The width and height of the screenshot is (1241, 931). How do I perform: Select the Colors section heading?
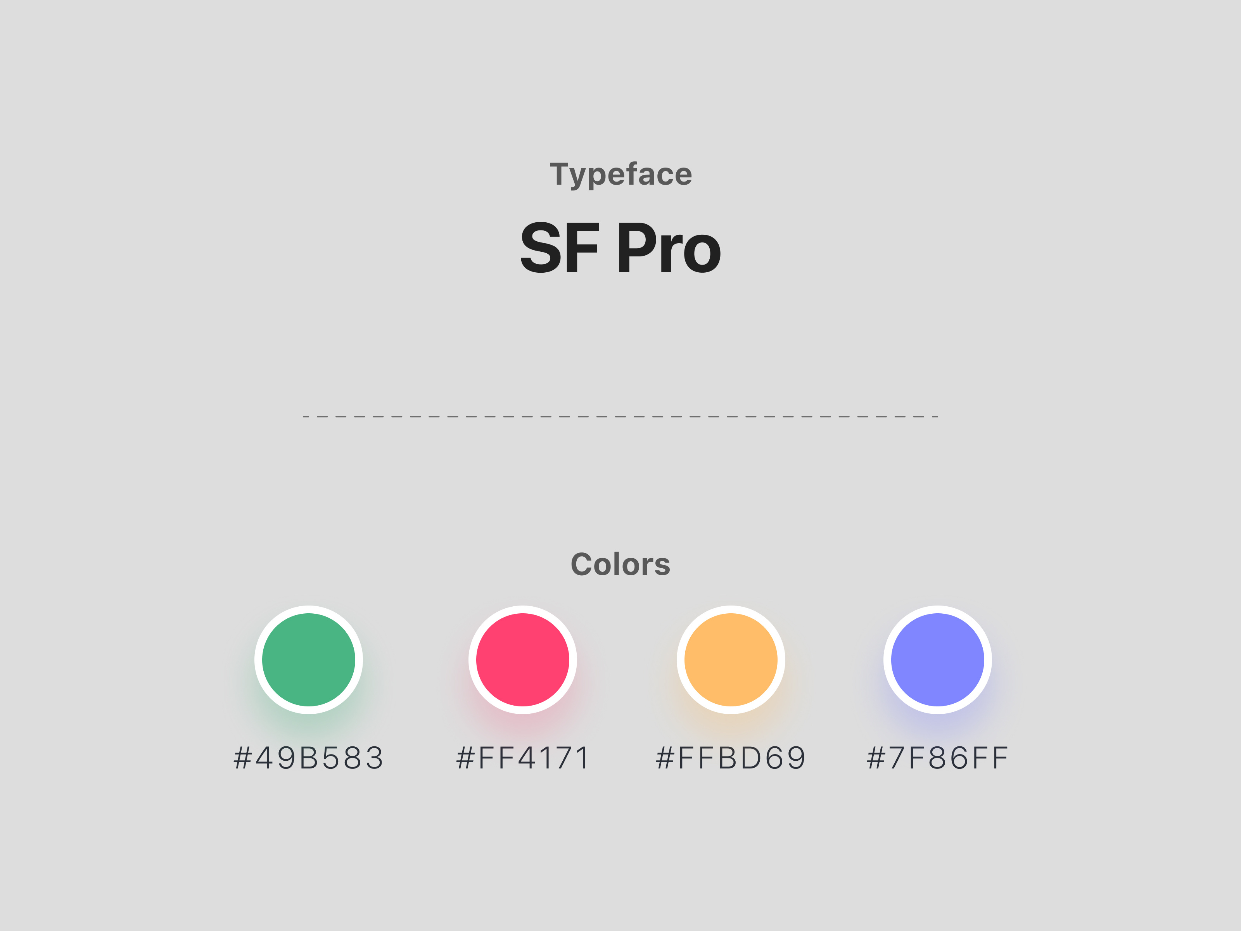[x=620, y=564]
